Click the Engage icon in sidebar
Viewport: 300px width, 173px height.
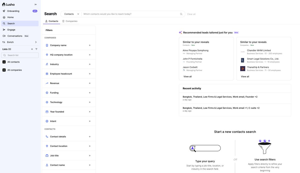pyautogui.click(x=4, y=30)
